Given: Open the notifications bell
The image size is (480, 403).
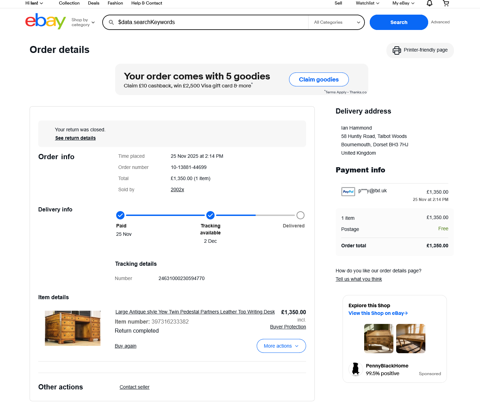Looking at the screenshot, I should pyautogui.click(x=430, y=3).
